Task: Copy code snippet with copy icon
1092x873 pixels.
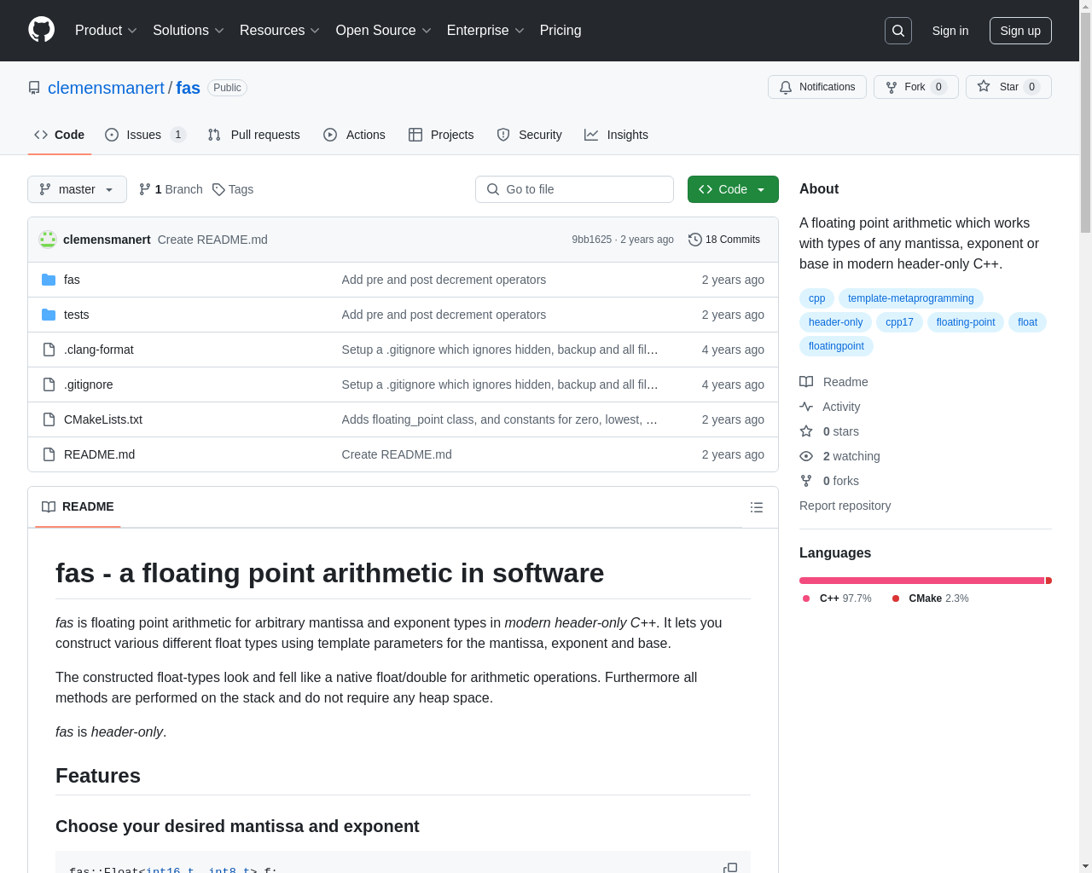Action: 730,868
